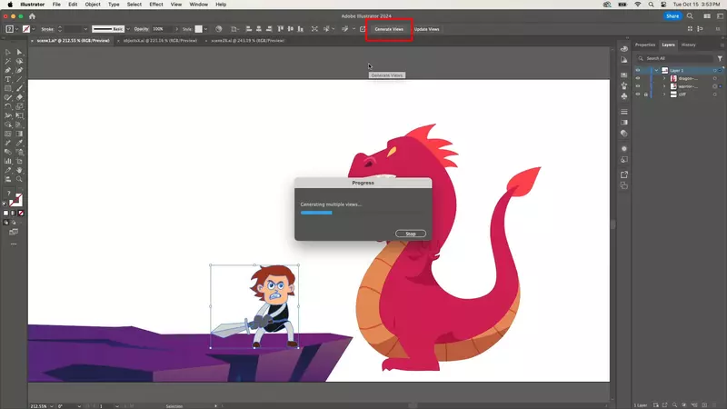727x409 pixels.
Task: Switch to the Properties panel tab
Action: (645, 45)
